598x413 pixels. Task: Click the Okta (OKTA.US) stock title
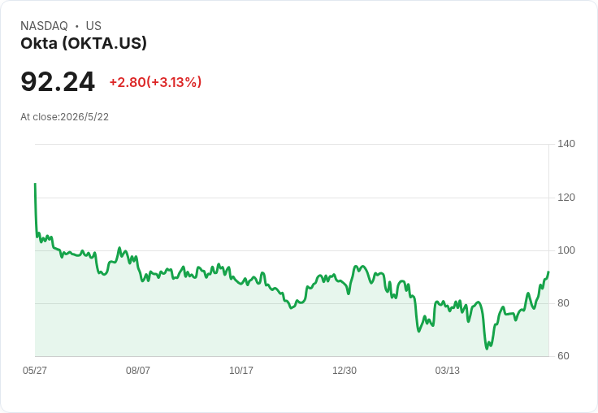click(84, 44)
